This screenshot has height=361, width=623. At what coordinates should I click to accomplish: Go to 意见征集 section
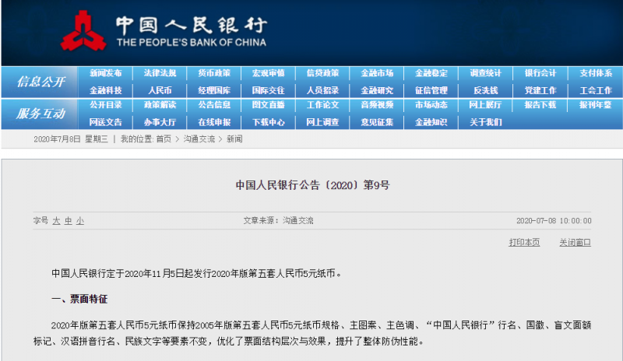tap(377, 122)
